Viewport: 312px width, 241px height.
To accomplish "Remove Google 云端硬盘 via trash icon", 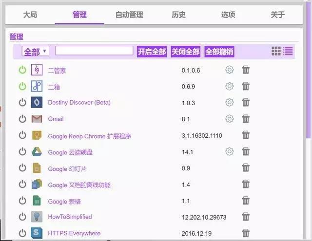I will (246, 151).
